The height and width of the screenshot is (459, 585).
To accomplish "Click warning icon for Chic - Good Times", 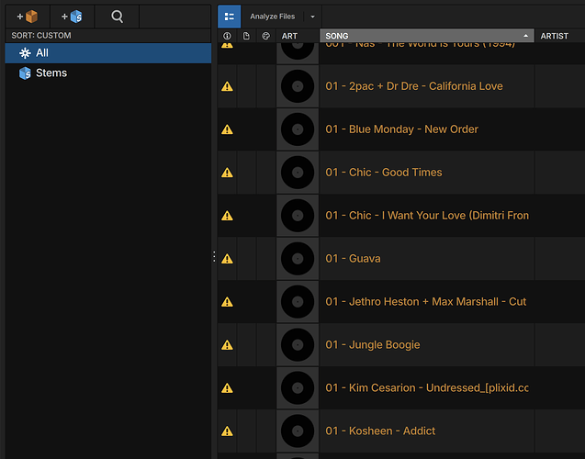I will point(227,173).
